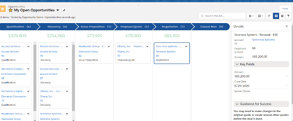This screenshot has width=293, height=121.
Task: Show the charts panel
Action: point(282,16)
